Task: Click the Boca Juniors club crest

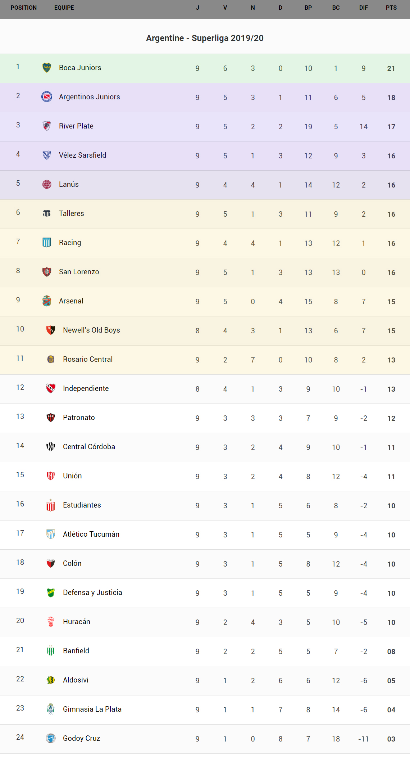Action: (x=47, y=68)
